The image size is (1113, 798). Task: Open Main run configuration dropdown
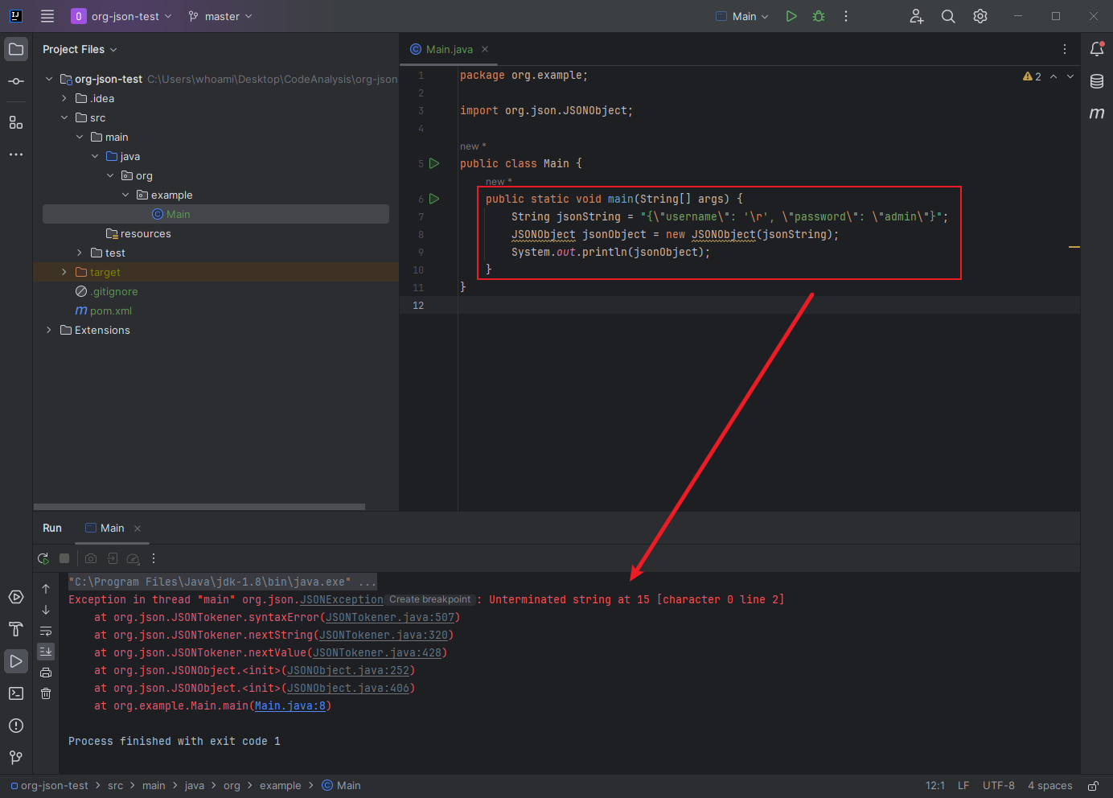click(x=743, y=16)
